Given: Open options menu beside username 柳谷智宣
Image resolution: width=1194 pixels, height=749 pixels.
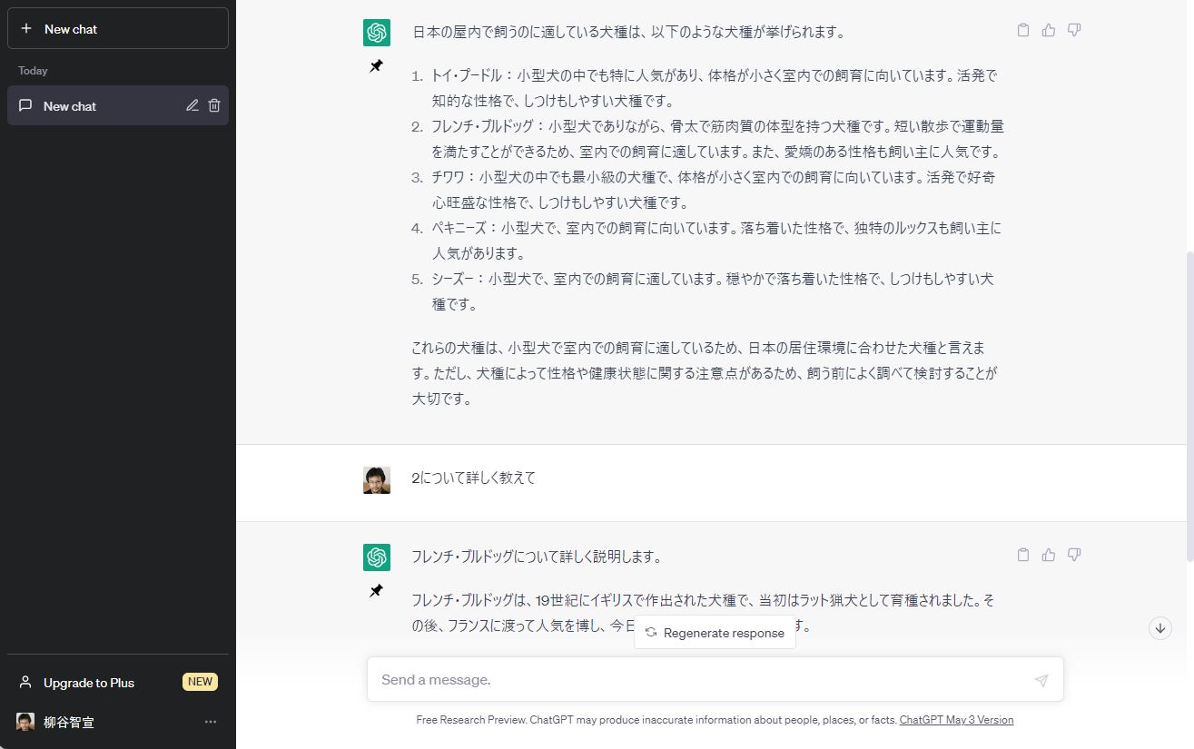Looking at the screenshot, I should (211, 722).
